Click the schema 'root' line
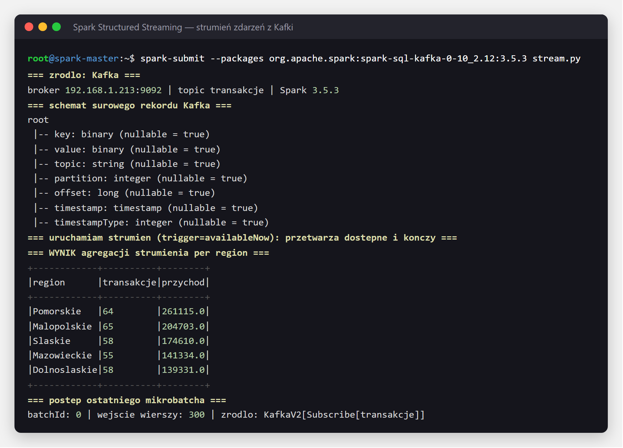Viewport: 623px width, 448px height. tap(38, 120)
